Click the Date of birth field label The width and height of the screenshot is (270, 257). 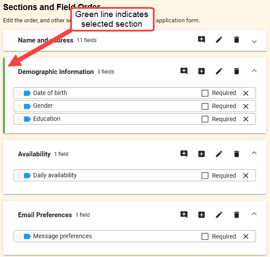tap(50, 93)
